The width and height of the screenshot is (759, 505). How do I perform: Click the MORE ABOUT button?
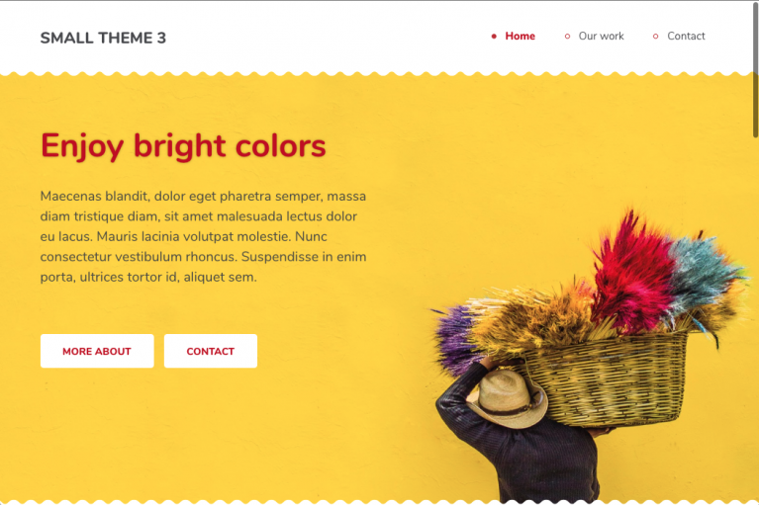click(97, 351)
